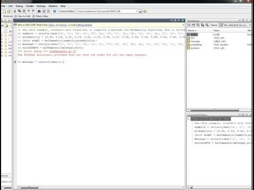The height and width of the screenshot is (190, 254).
Task: Click the Cut toolbar icon
Action: coord(15,11)
